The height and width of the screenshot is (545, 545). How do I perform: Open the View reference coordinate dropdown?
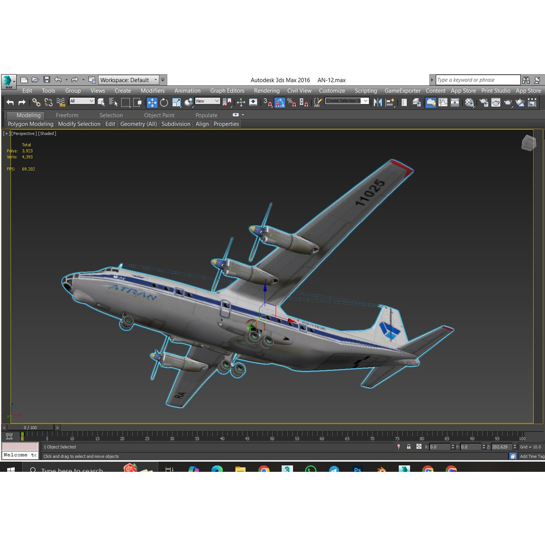tap(207, 101)
